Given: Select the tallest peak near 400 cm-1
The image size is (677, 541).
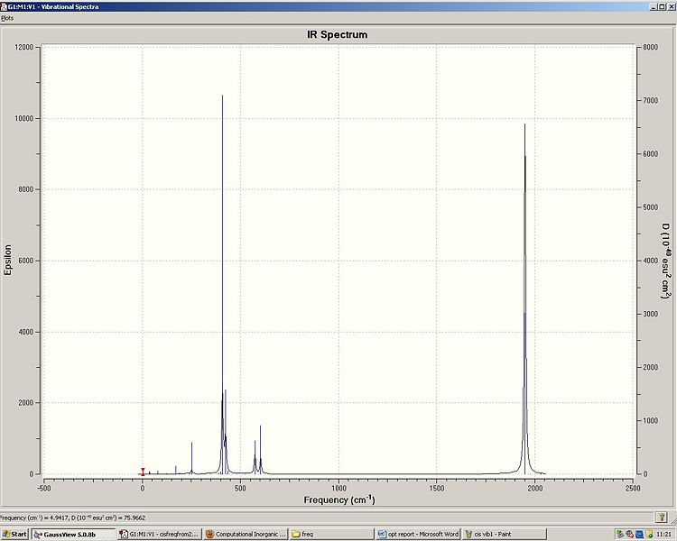Looking at the screenshot, I should 222,285.
